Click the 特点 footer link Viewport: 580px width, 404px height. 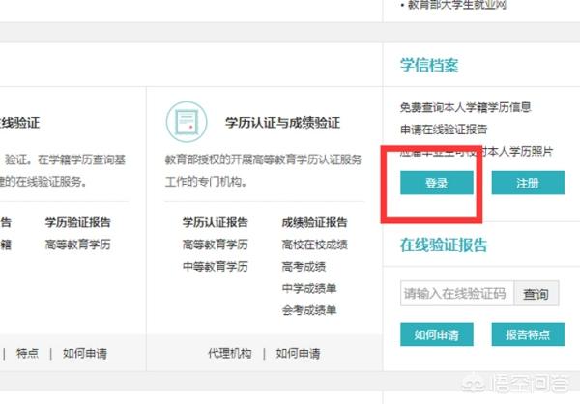27,354
